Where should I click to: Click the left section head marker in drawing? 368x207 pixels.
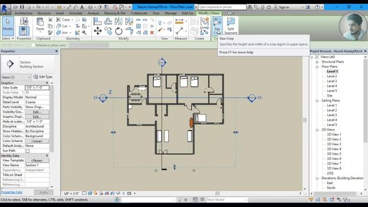[x=103, y=98]
